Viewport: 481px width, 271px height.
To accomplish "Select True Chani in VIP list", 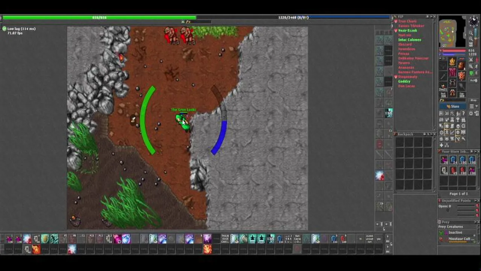I will (407, 21).
